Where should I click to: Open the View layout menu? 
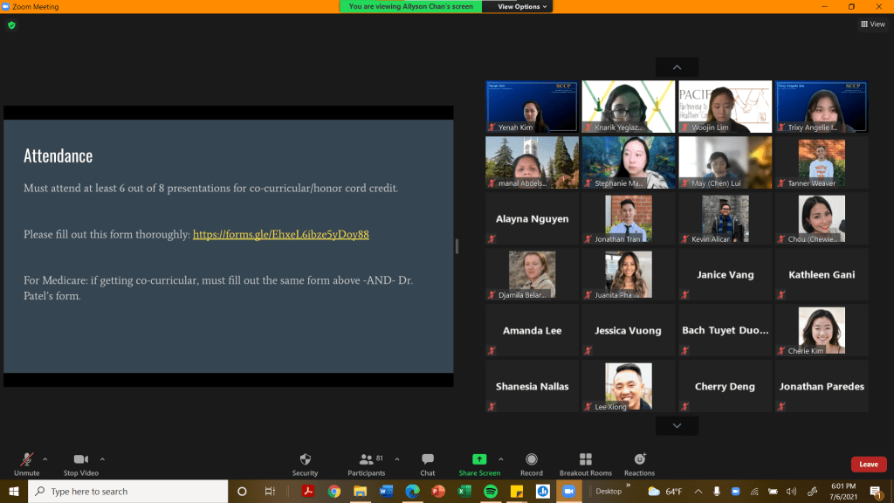872,24
